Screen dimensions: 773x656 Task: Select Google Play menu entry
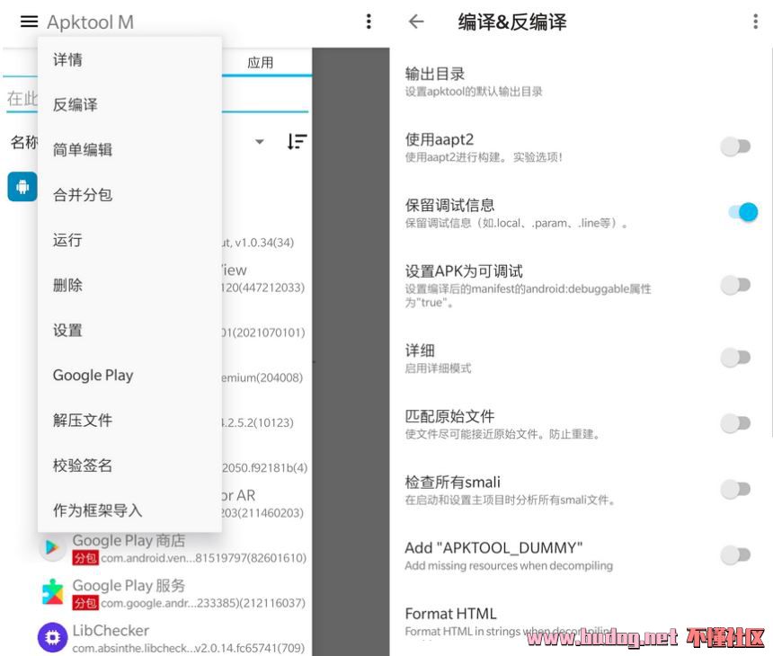tap(129, 375)
